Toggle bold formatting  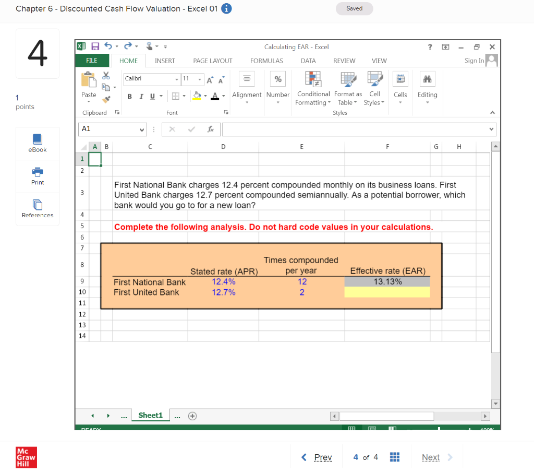[129, 97]
